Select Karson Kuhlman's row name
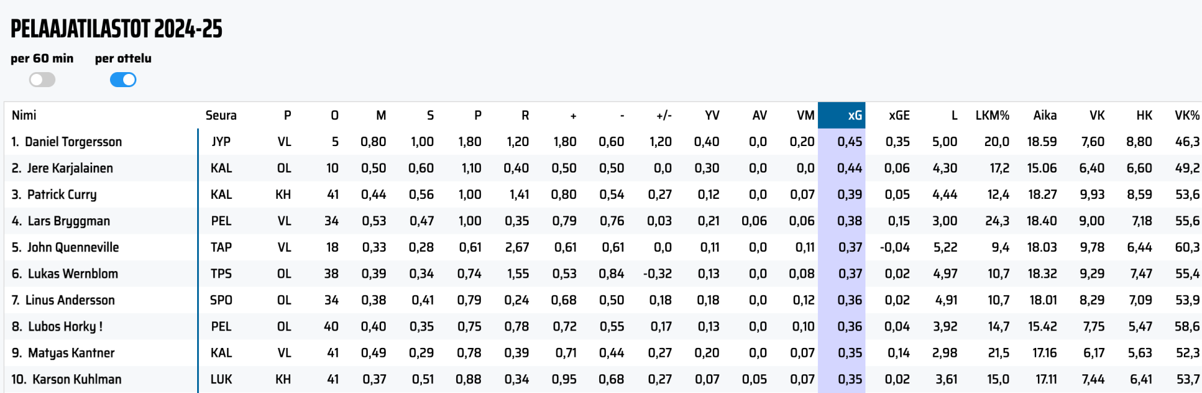1202x393 pixels. point(77,380)
